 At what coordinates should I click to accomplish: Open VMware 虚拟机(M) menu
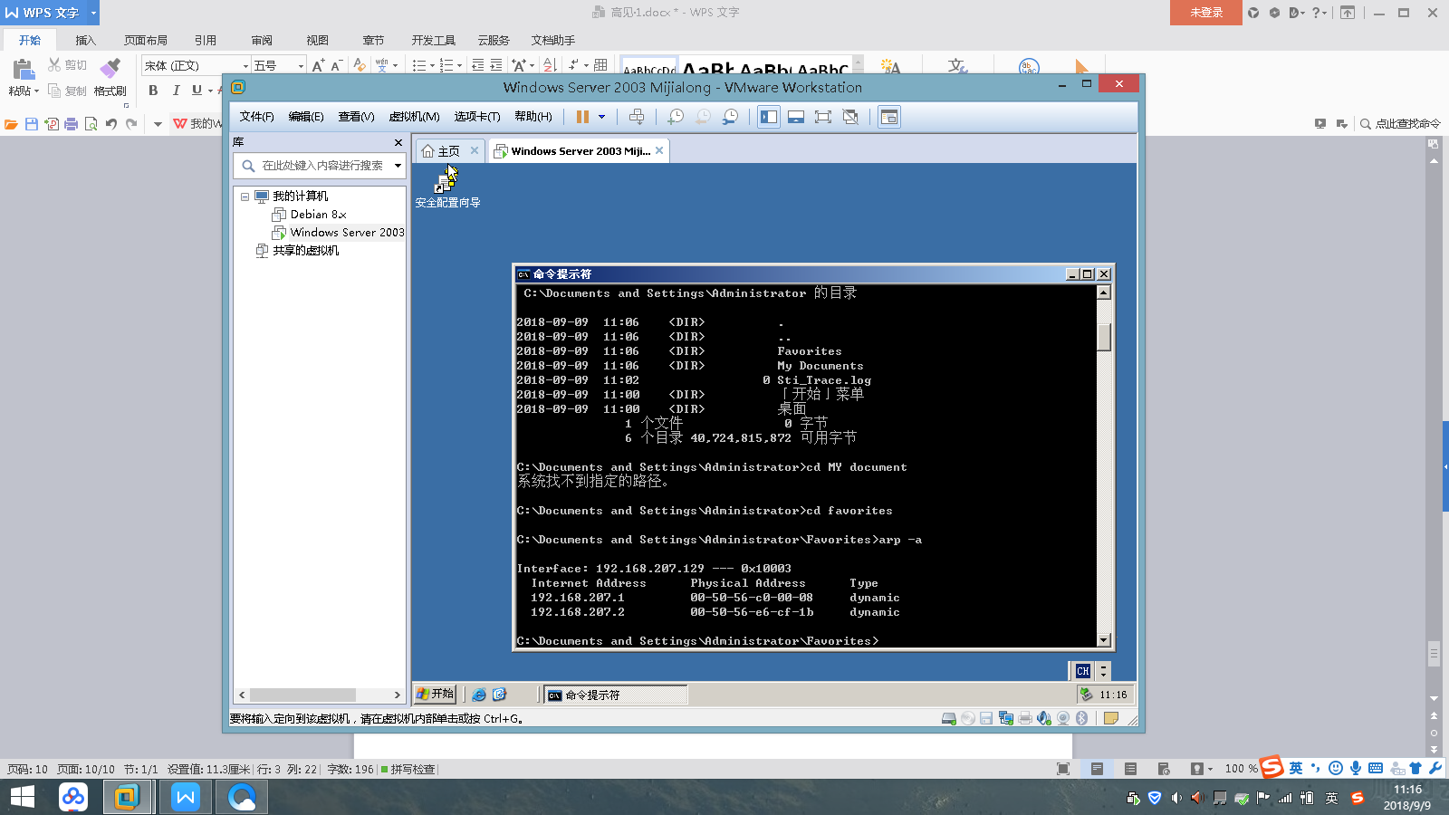pos(414,117)
